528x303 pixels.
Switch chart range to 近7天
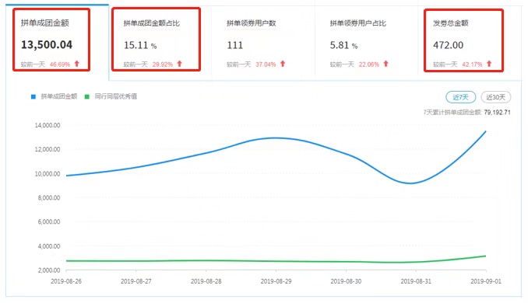[x=461, y=97]
